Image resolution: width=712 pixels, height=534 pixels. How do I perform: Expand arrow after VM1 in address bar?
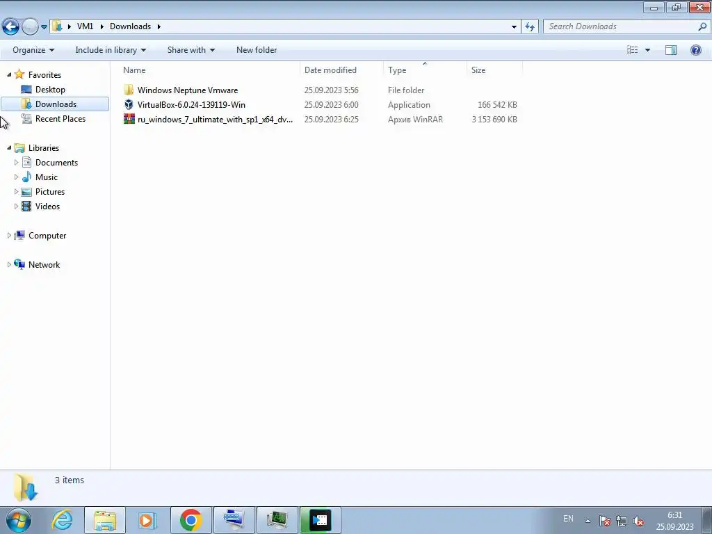tap(101, 26)
